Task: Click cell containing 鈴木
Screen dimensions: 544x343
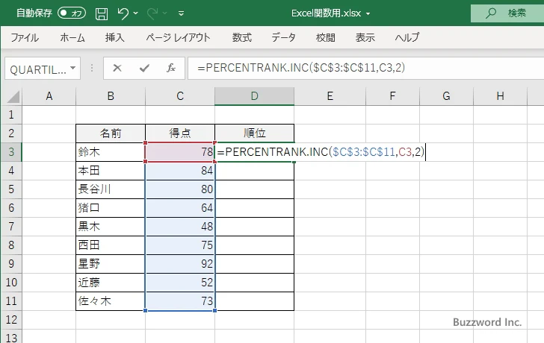Action: (111, 152)
